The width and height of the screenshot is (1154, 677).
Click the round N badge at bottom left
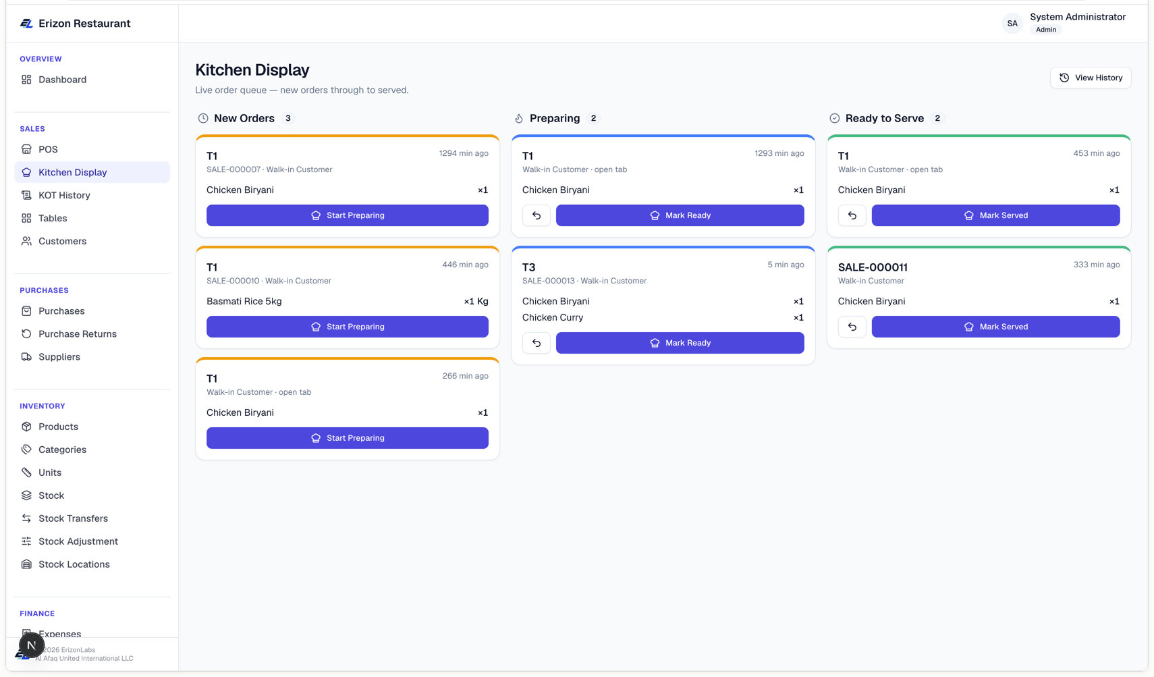point(31,645)
